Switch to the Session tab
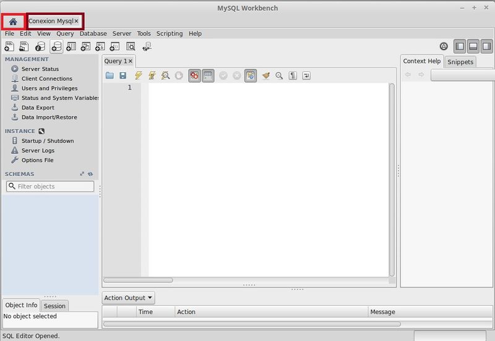 tap(54, 306)
